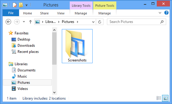The image size is (172, 104).
Task: Click navigation pane scroll down arrow
Action: [54, 93]
